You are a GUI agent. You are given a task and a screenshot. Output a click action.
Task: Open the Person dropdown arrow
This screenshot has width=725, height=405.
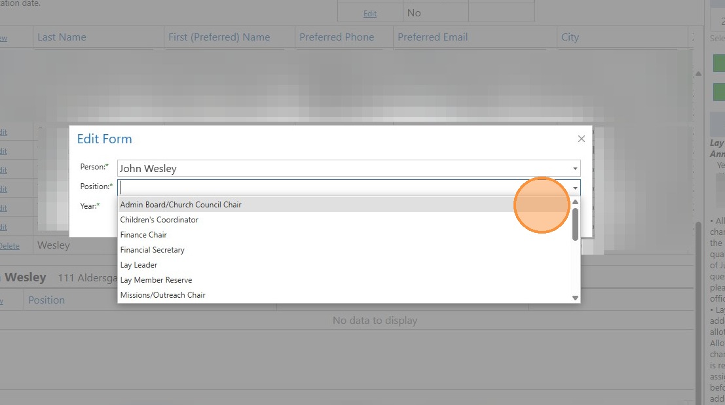point(575,169)
